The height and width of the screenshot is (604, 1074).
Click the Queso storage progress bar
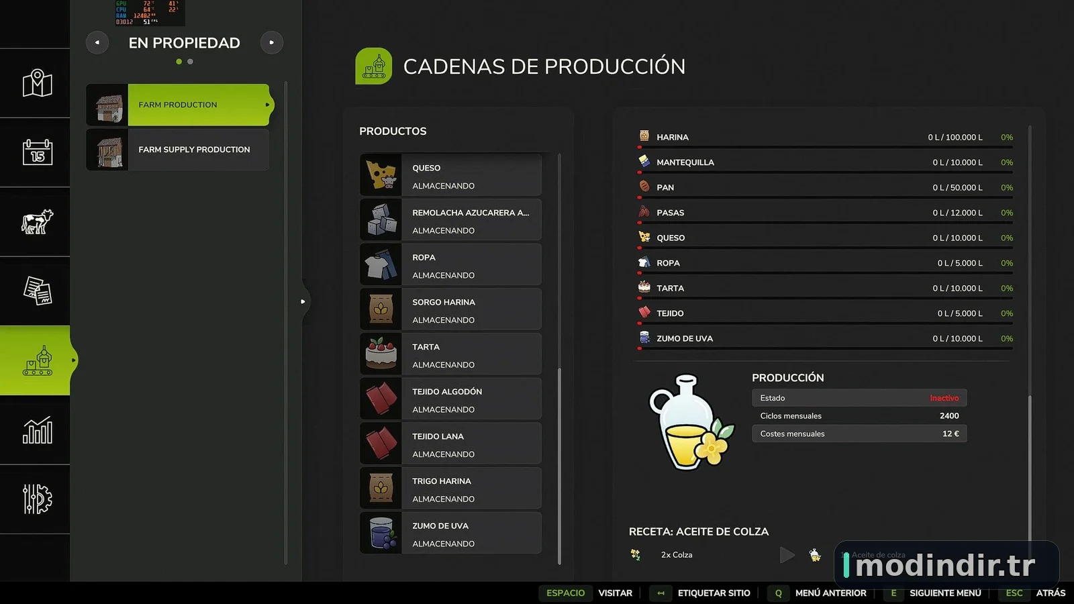tap(825, 248)
